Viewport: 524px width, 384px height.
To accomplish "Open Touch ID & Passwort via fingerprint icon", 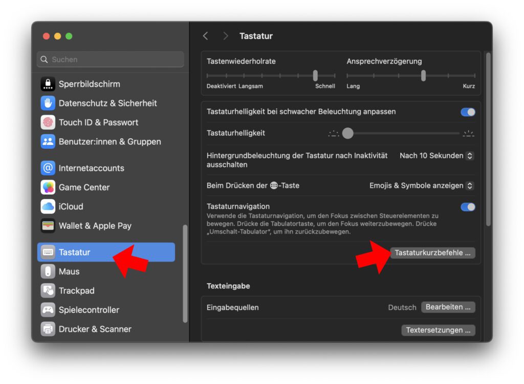I will pos(48,122).
